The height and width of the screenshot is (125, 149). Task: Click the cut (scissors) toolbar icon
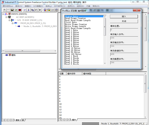pyautogui.click(x=28, y=10)
